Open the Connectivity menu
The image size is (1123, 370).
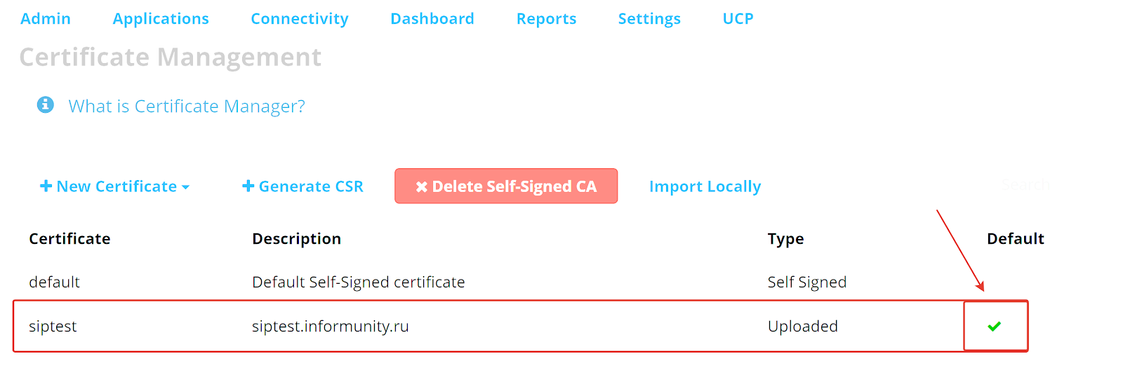pos(300,19)
